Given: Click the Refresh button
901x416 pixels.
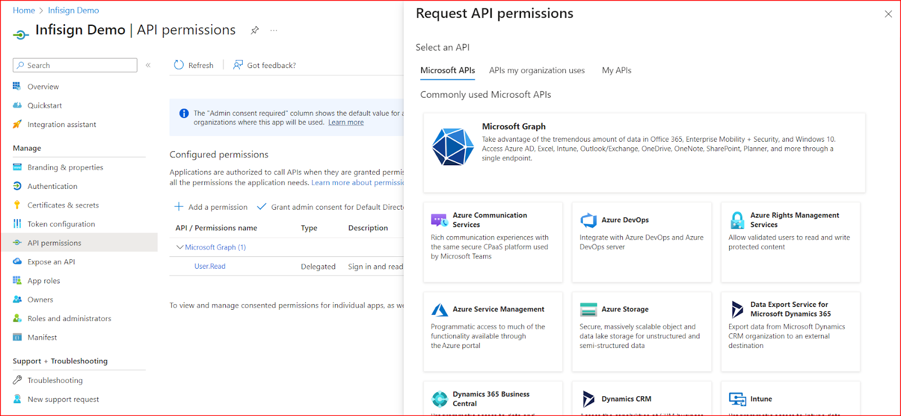Looking at the screenshot, I should click(x=194, y=65).
